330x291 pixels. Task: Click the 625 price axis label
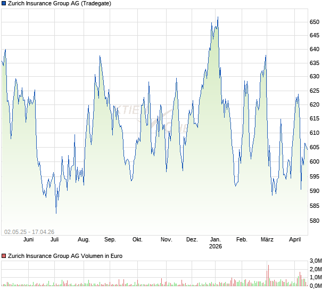(315, 91)
